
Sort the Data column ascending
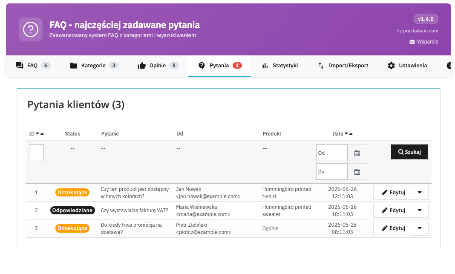(351, 134)
